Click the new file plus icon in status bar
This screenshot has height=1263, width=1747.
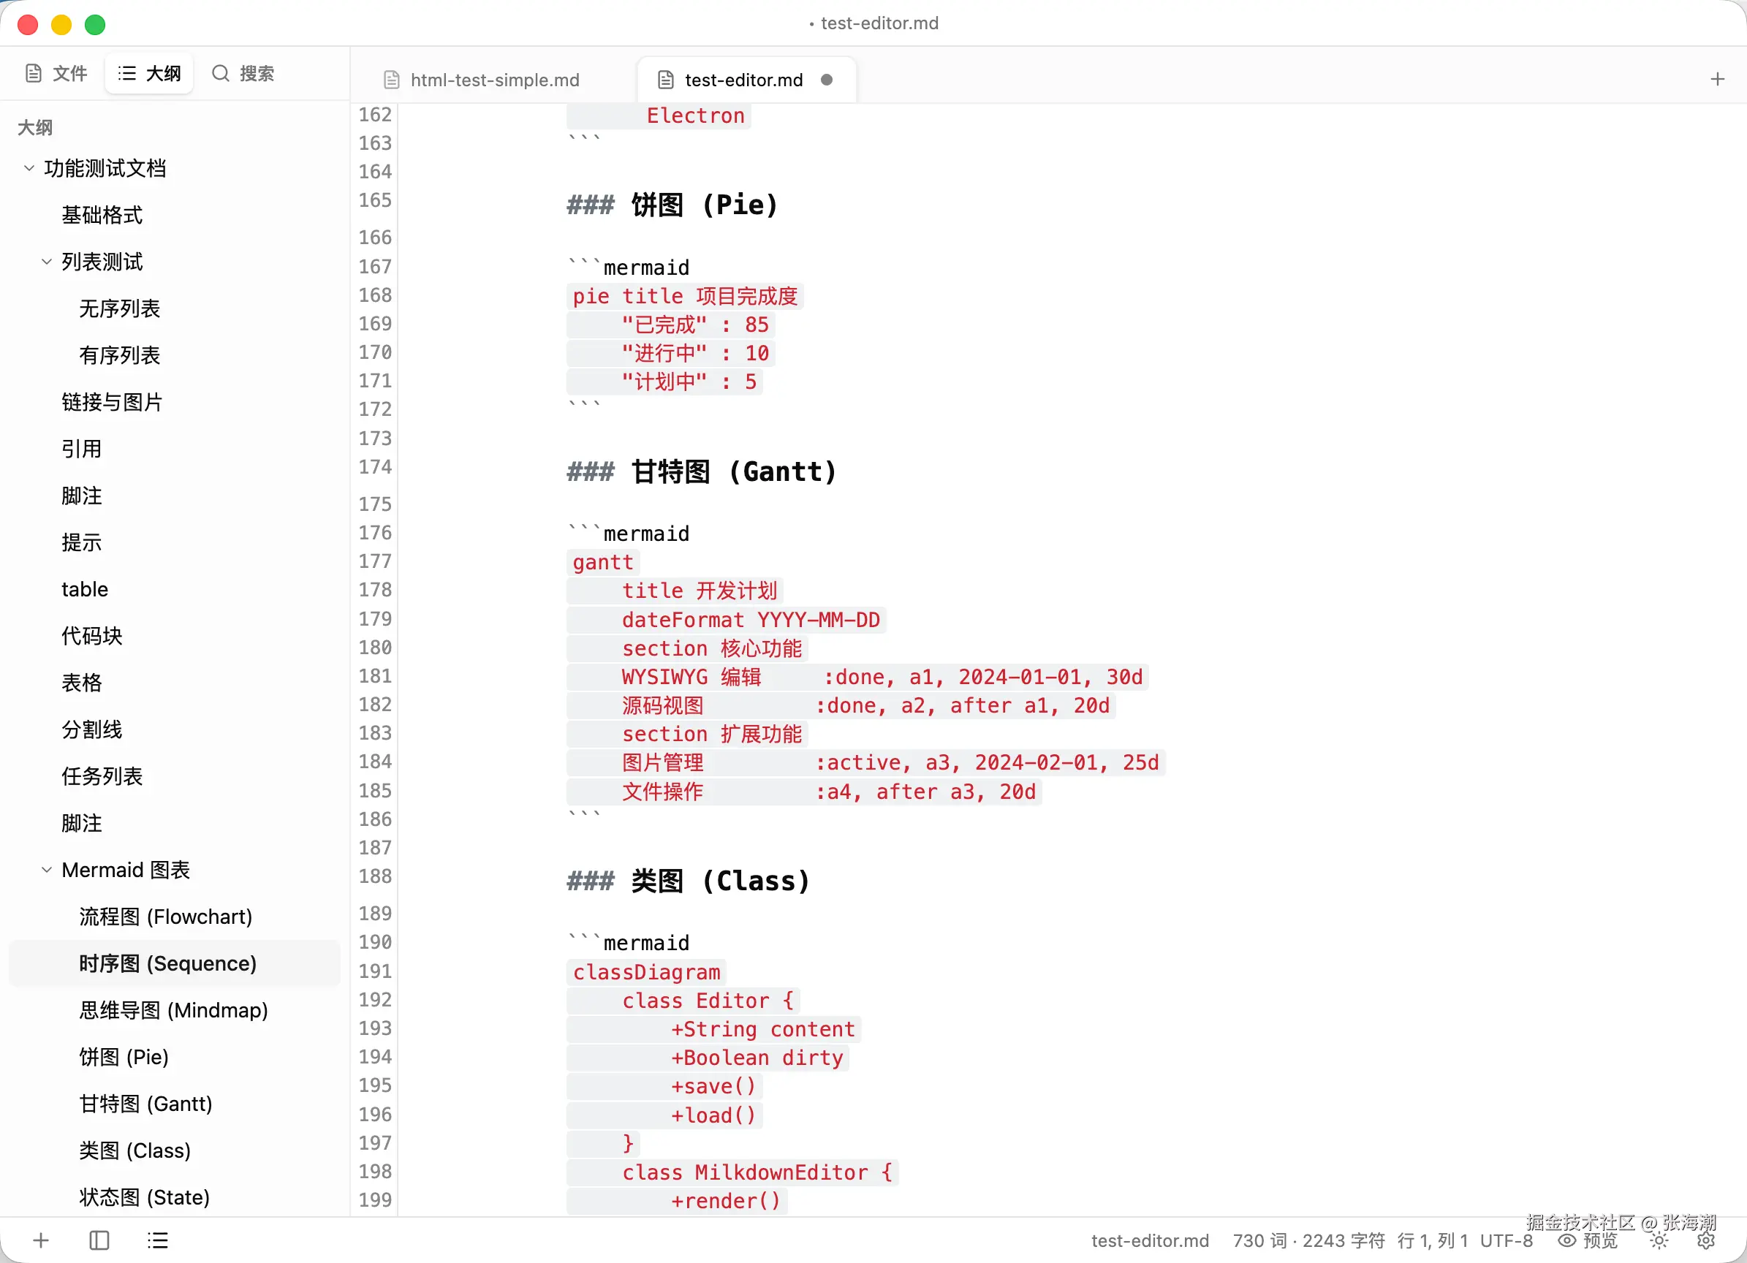tap(41, 1240)
